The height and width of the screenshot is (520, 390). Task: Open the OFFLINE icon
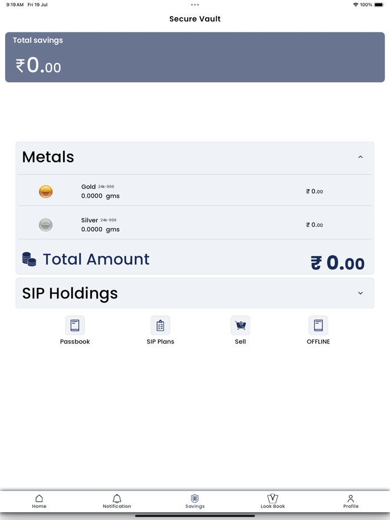(318, 326)
